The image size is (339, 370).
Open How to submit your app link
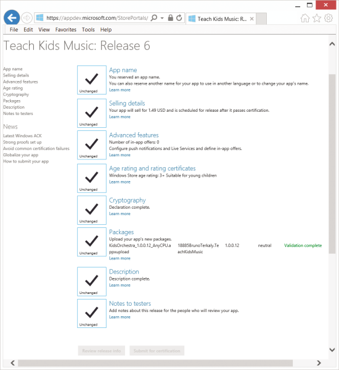click(x=26, y=161)
